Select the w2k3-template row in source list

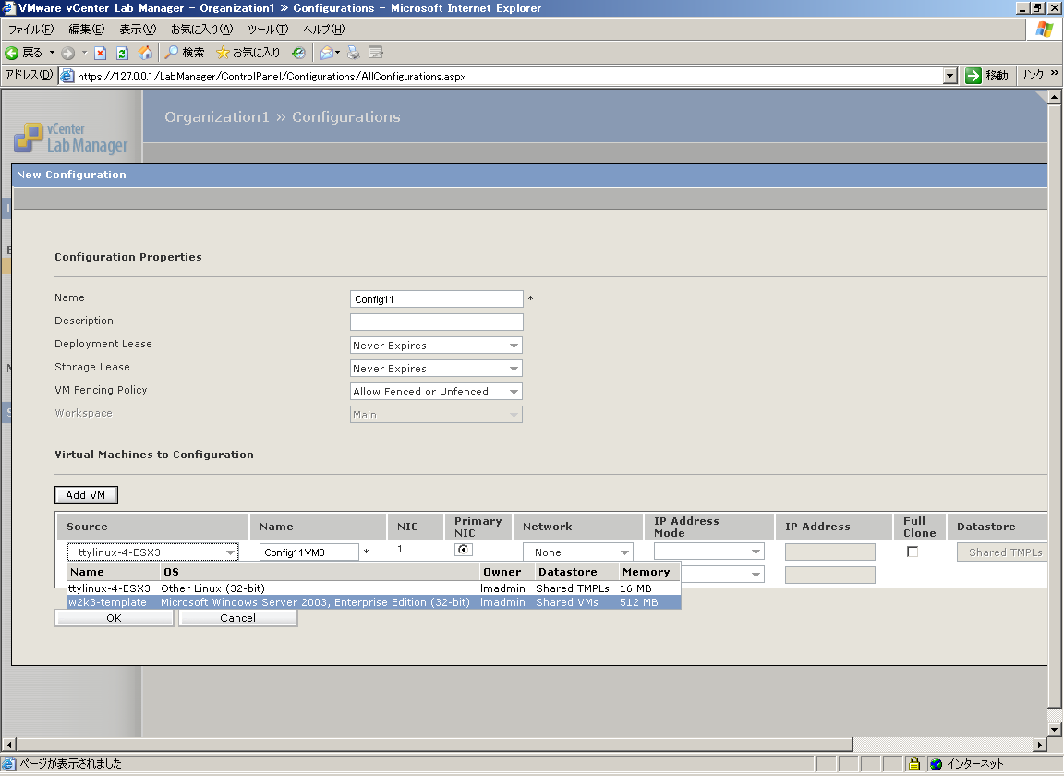[x=374, y=602]
